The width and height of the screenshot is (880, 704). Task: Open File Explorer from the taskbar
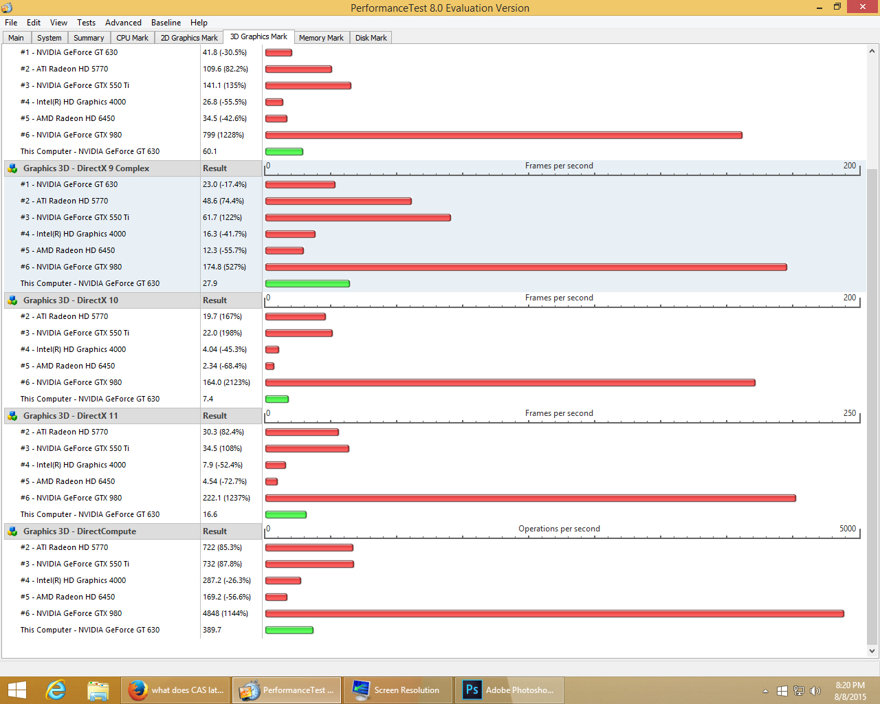point(98,690)
